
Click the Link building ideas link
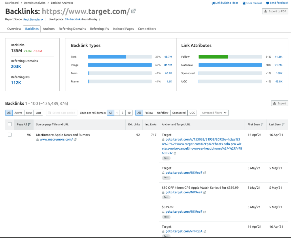click(227, 3)
